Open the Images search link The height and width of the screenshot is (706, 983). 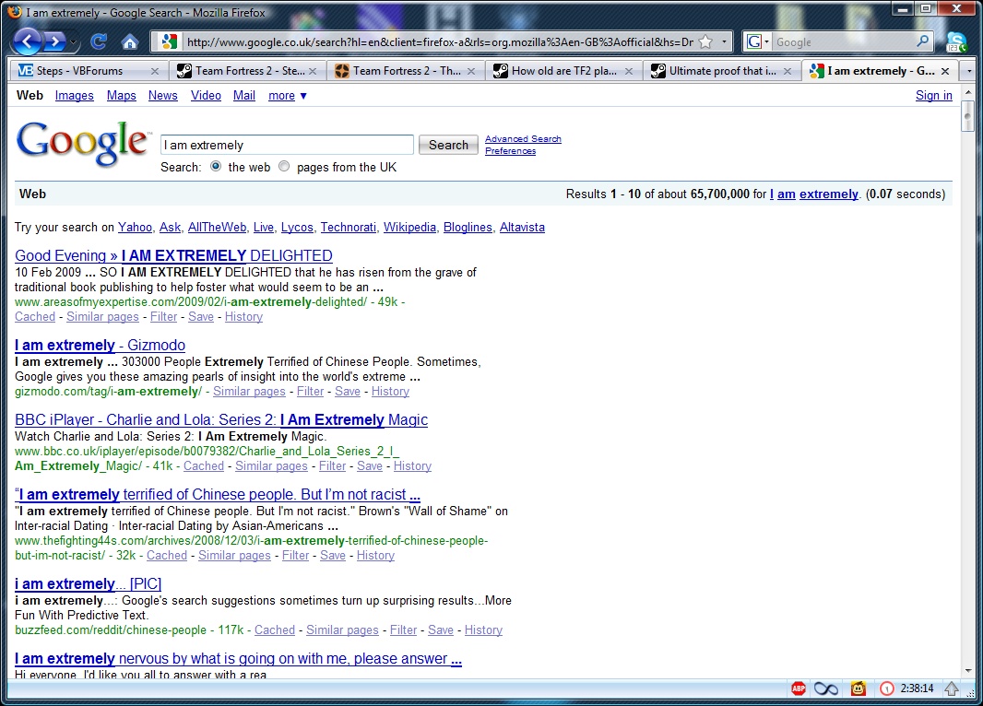tap(74, 95)
